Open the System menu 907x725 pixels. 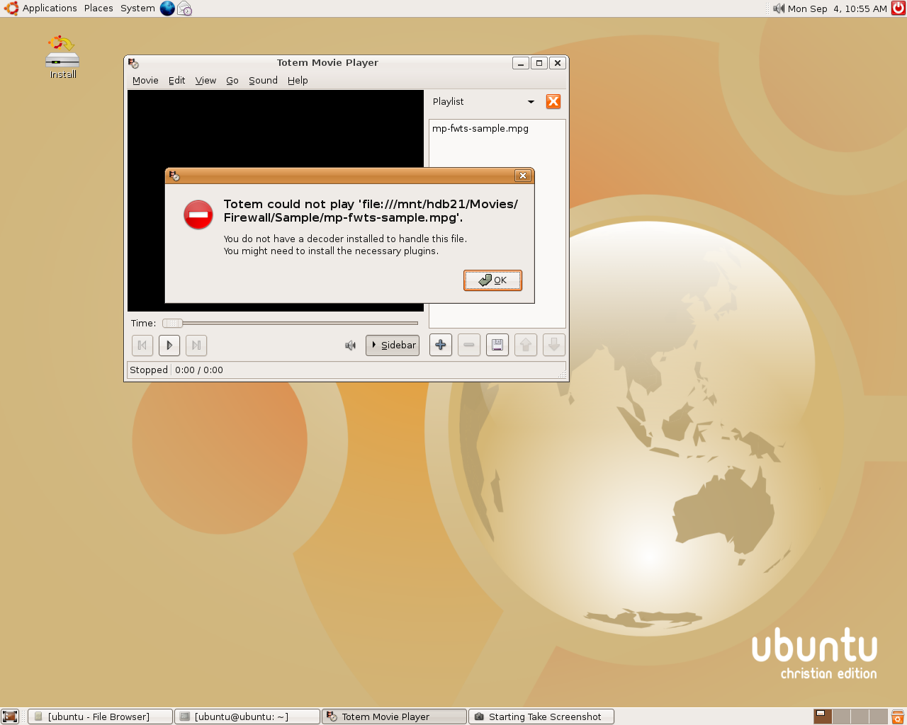point(137,8)
